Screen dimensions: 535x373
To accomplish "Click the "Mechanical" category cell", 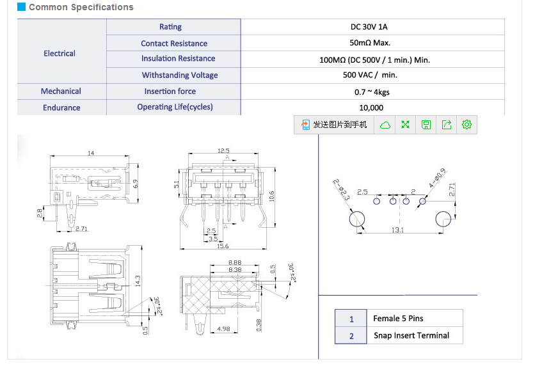I will pyautogui.click(x=62, y=91).
